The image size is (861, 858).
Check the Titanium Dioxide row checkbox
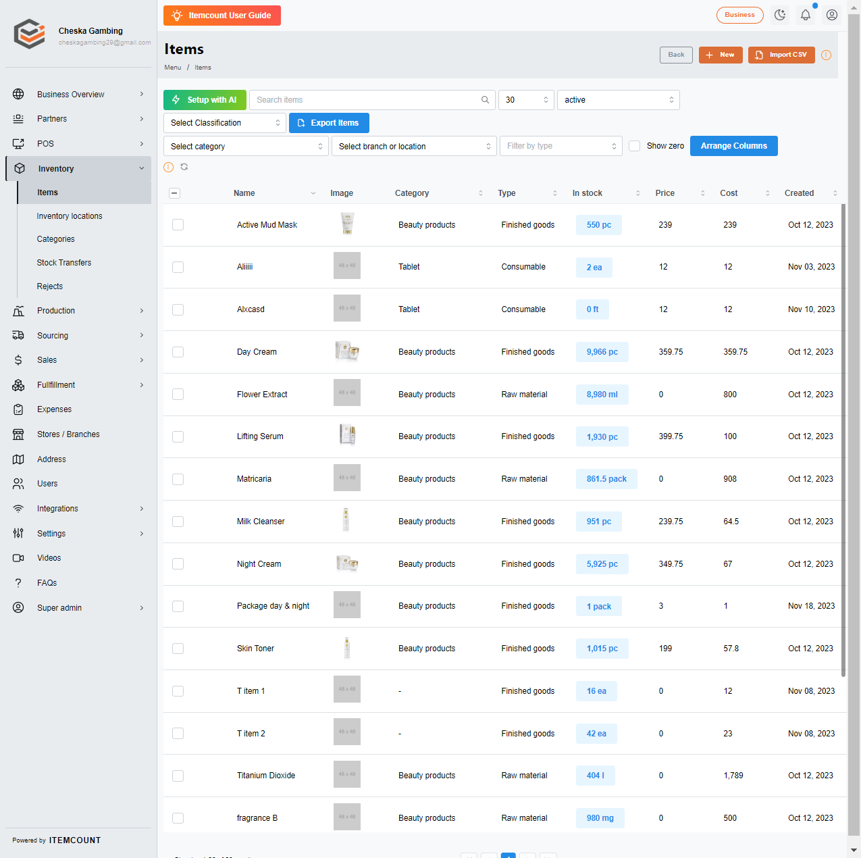point(178,776)
